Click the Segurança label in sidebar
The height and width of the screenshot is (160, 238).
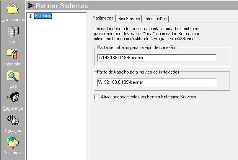click(x=13, y=108)
